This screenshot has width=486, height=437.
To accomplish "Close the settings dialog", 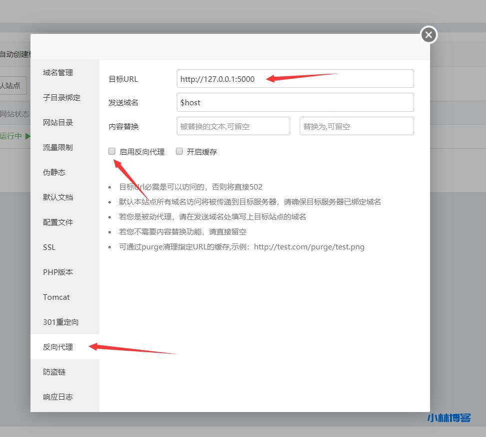I will 428,35.
